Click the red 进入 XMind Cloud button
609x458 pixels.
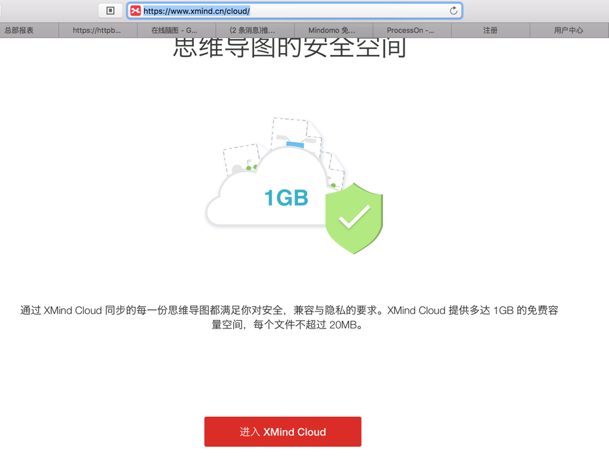pyautogui.click(x=283, y=432)
